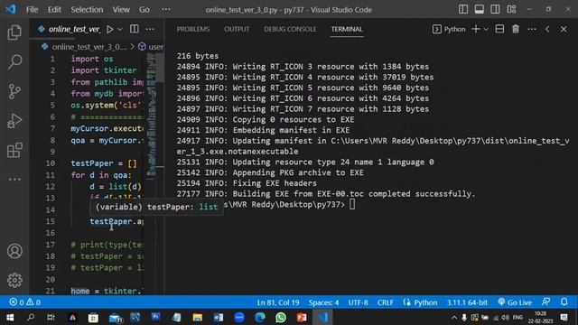Open the Explorer view in activity bar
578x325 pixels.
point(14,32)
